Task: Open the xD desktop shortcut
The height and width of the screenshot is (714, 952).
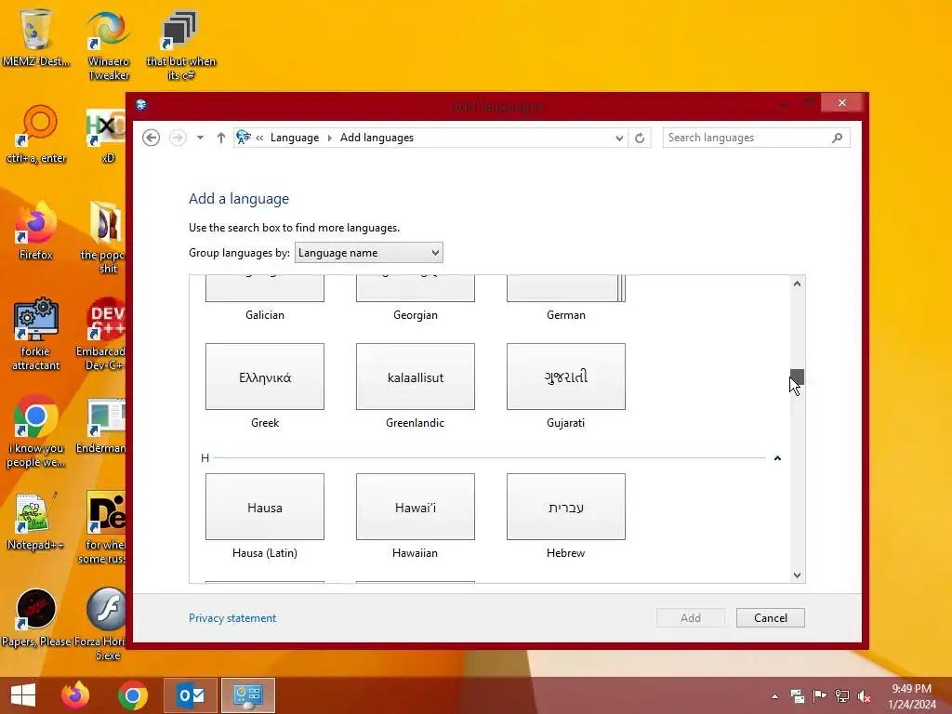Action: coord(107,135)
